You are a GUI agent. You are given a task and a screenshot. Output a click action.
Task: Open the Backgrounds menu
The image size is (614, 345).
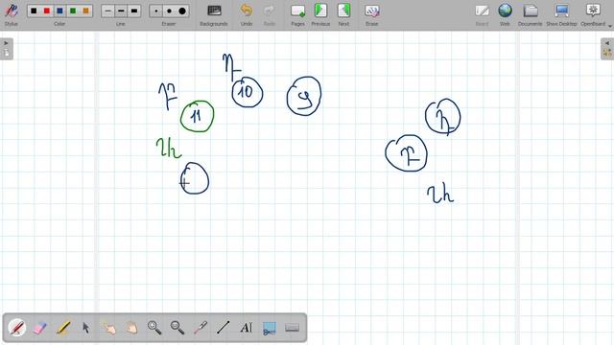coord(214,14)
